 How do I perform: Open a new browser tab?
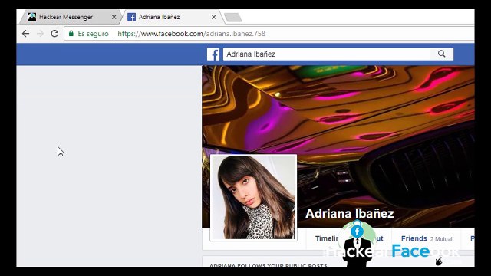pyautogui.click(x=233, y=17)
